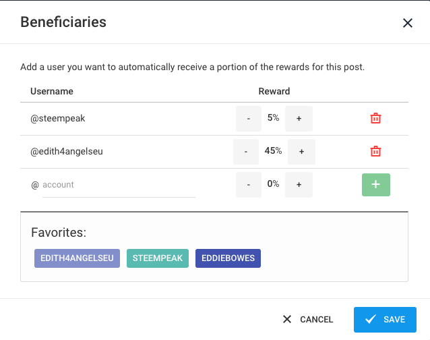The height and width of the screenshot is (340, 430).
Task: Delete the @steempeak beneficiary row
Action: [x=375, y=119]
